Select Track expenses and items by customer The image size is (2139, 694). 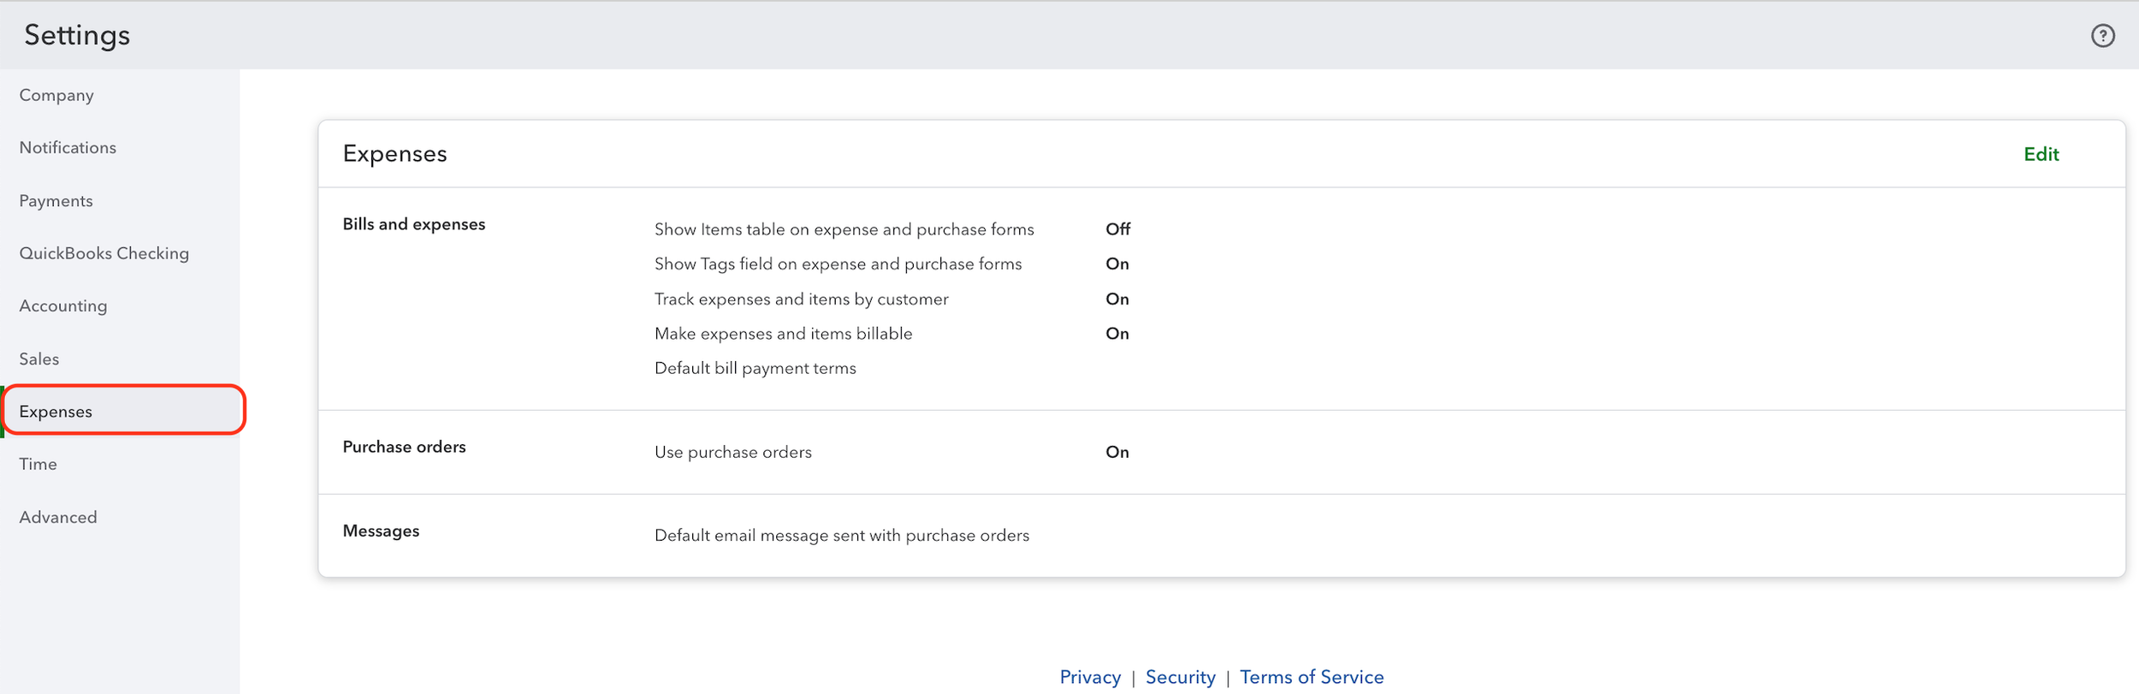(x=801, y=299)
